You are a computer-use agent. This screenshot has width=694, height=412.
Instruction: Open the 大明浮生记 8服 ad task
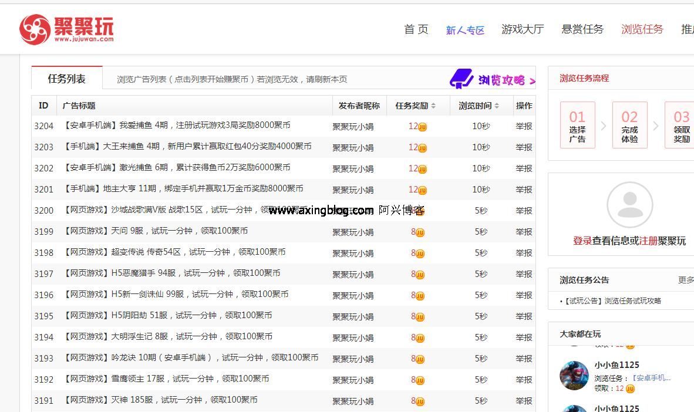tap(168, 336)
